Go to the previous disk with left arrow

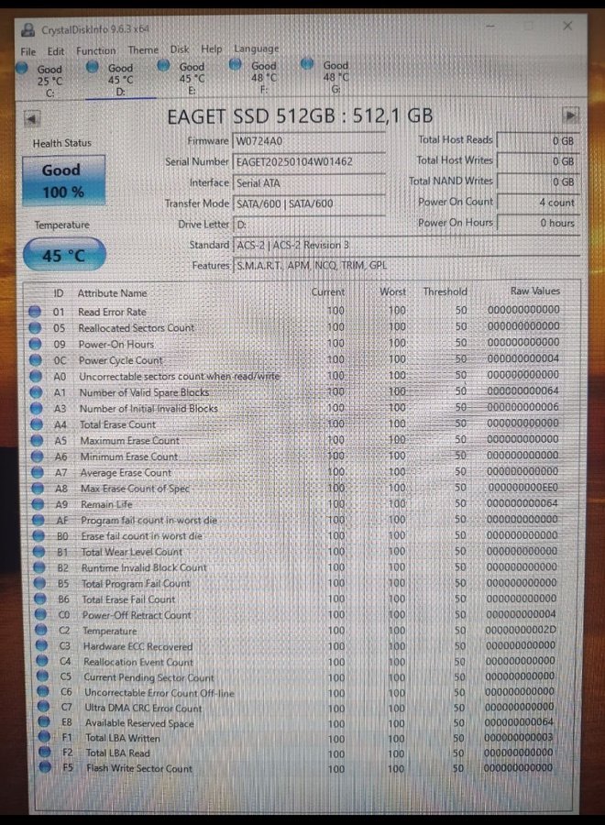32,118
